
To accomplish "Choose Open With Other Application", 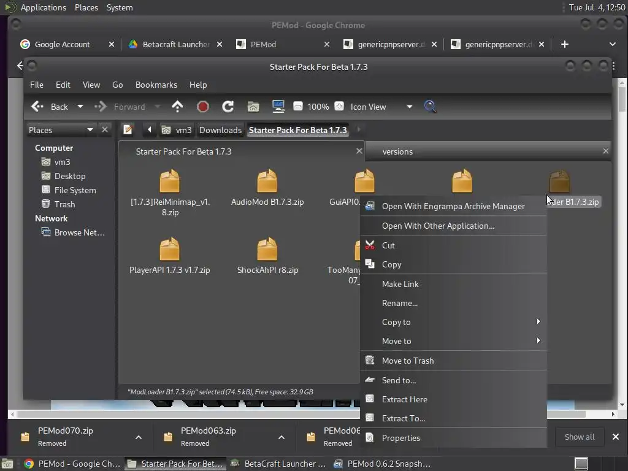I will [454, 226].
